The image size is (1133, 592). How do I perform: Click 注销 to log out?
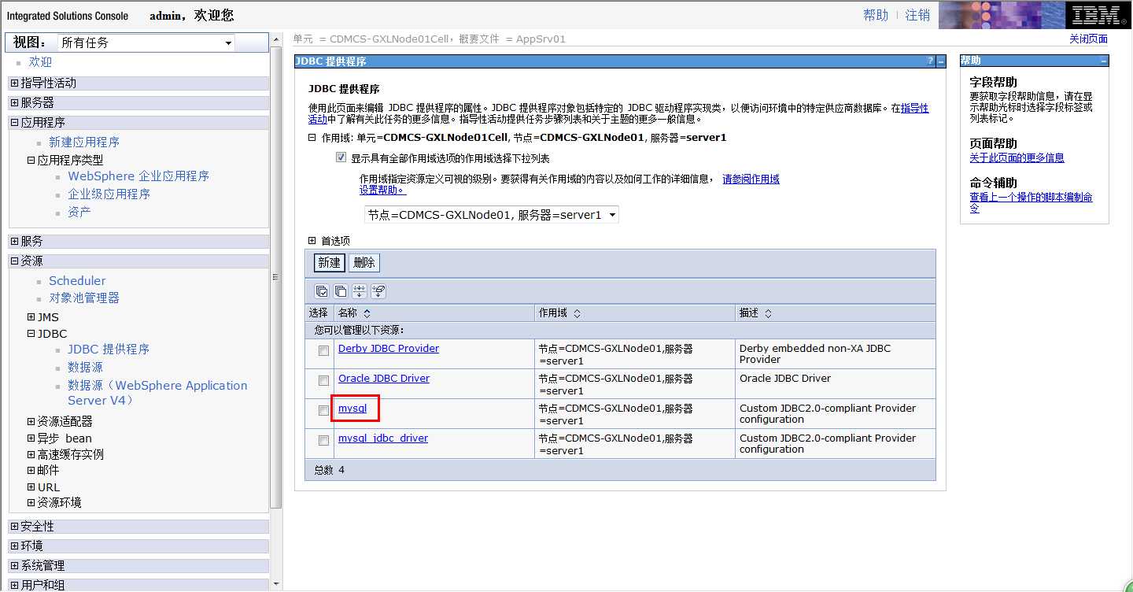pyautogui.click(x=917, y=15)
